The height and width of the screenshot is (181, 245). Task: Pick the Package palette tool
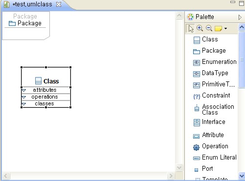(x=209, y=51)
